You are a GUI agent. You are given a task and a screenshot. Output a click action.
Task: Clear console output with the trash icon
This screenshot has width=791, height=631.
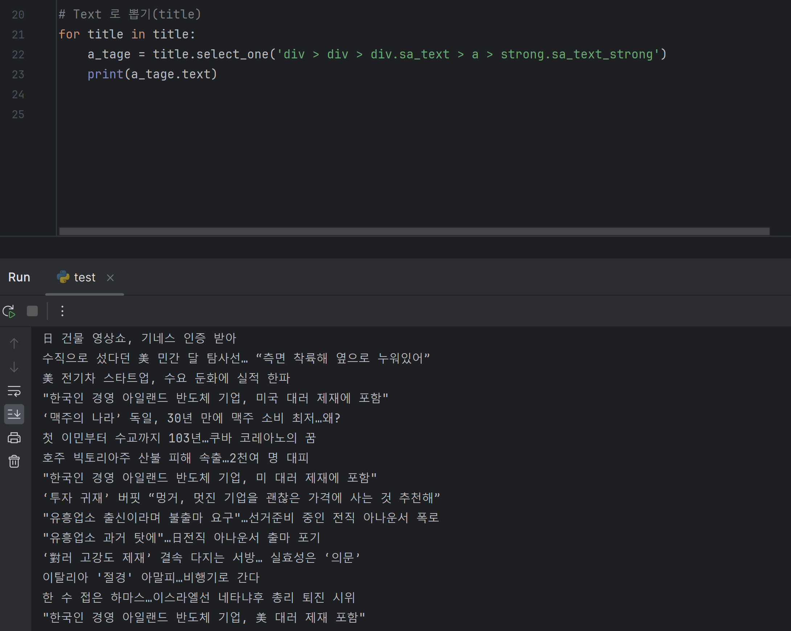click(14, 461)
